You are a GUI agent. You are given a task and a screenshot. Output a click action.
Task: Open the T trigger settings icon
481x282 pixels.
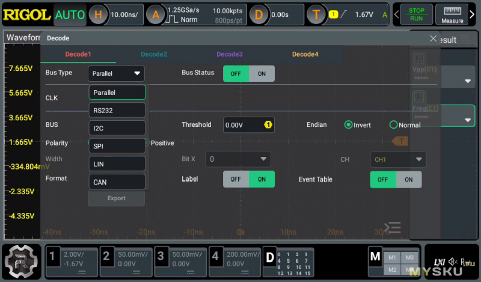pos(316,15)
